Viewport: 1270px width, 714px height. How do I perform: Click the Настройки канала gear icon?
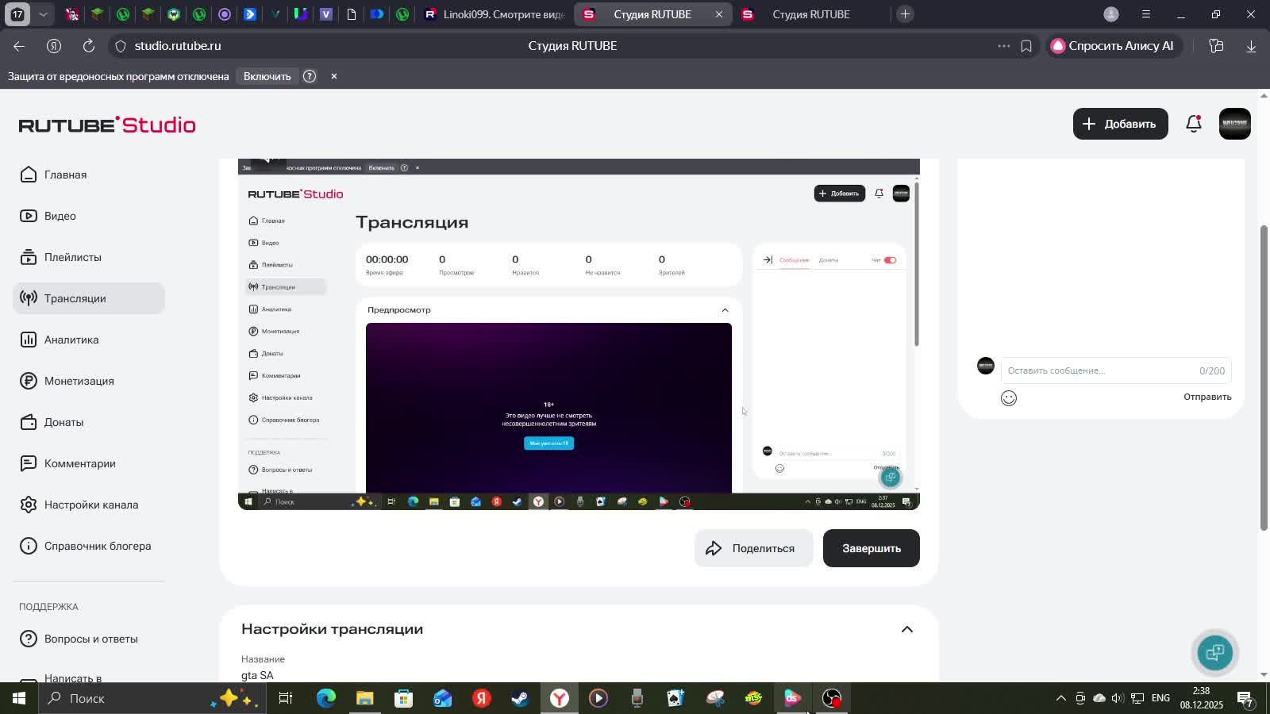(29, 505)
